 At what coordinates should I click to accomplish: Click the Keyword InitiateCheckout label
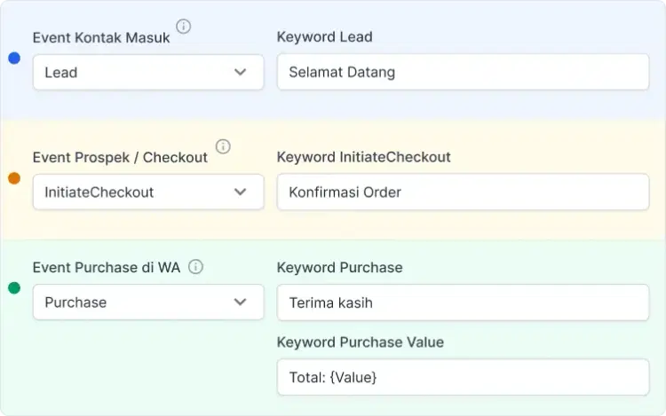point(363,157)
